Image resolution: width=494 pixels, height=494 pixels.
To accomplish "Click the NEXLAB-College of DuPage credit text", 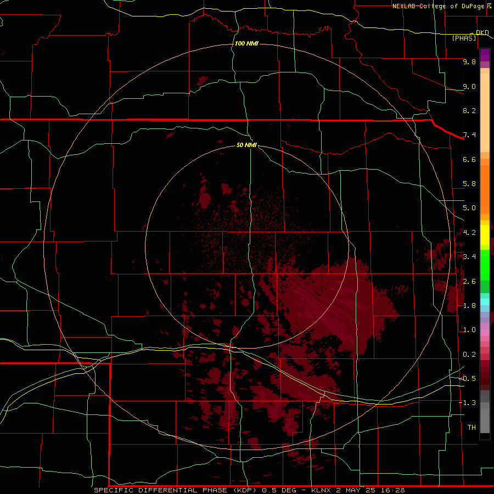I will [x=439, y=6].
